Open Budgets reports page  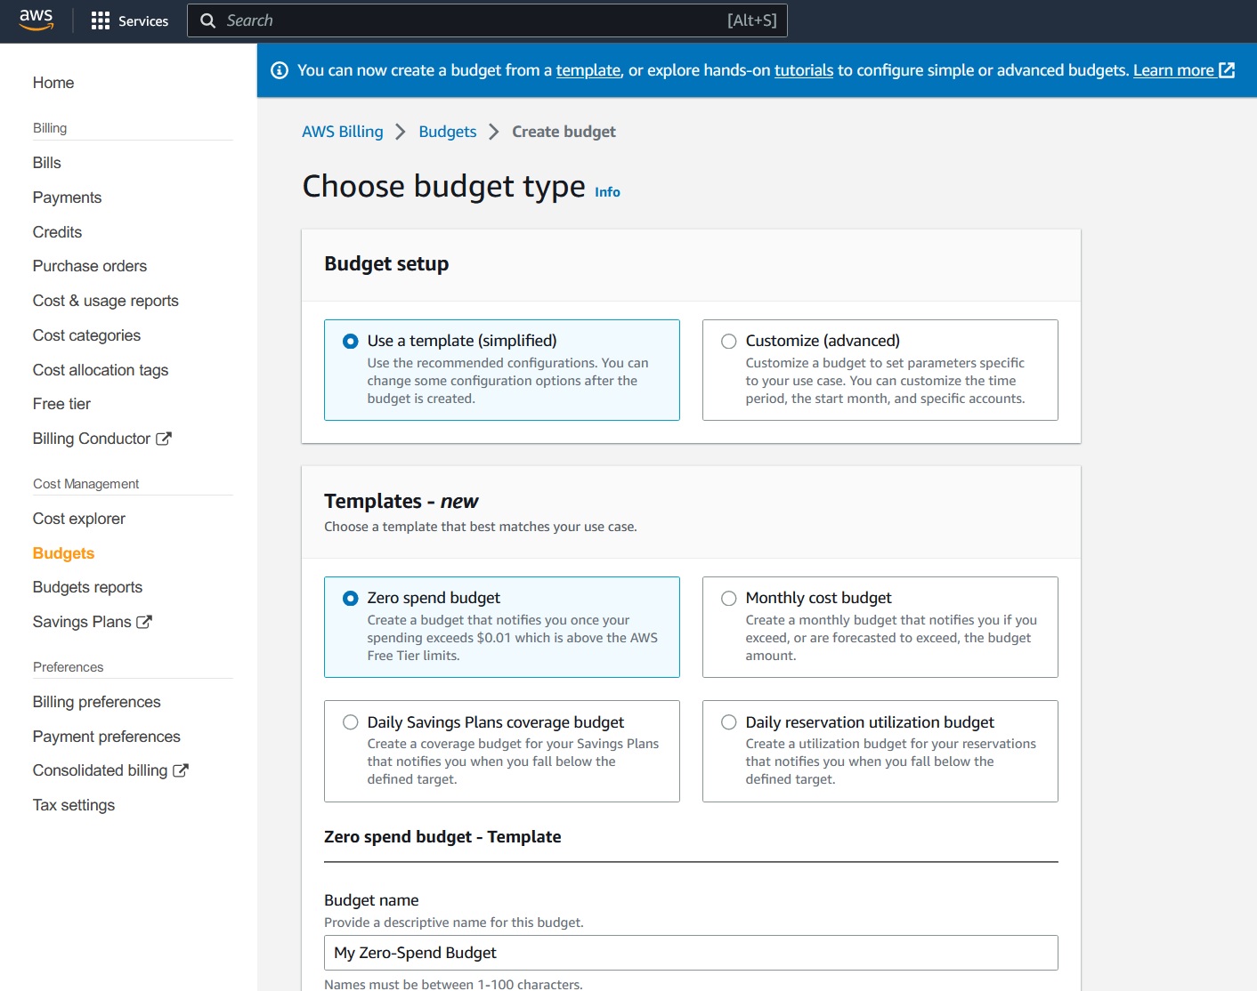(87, 587)
